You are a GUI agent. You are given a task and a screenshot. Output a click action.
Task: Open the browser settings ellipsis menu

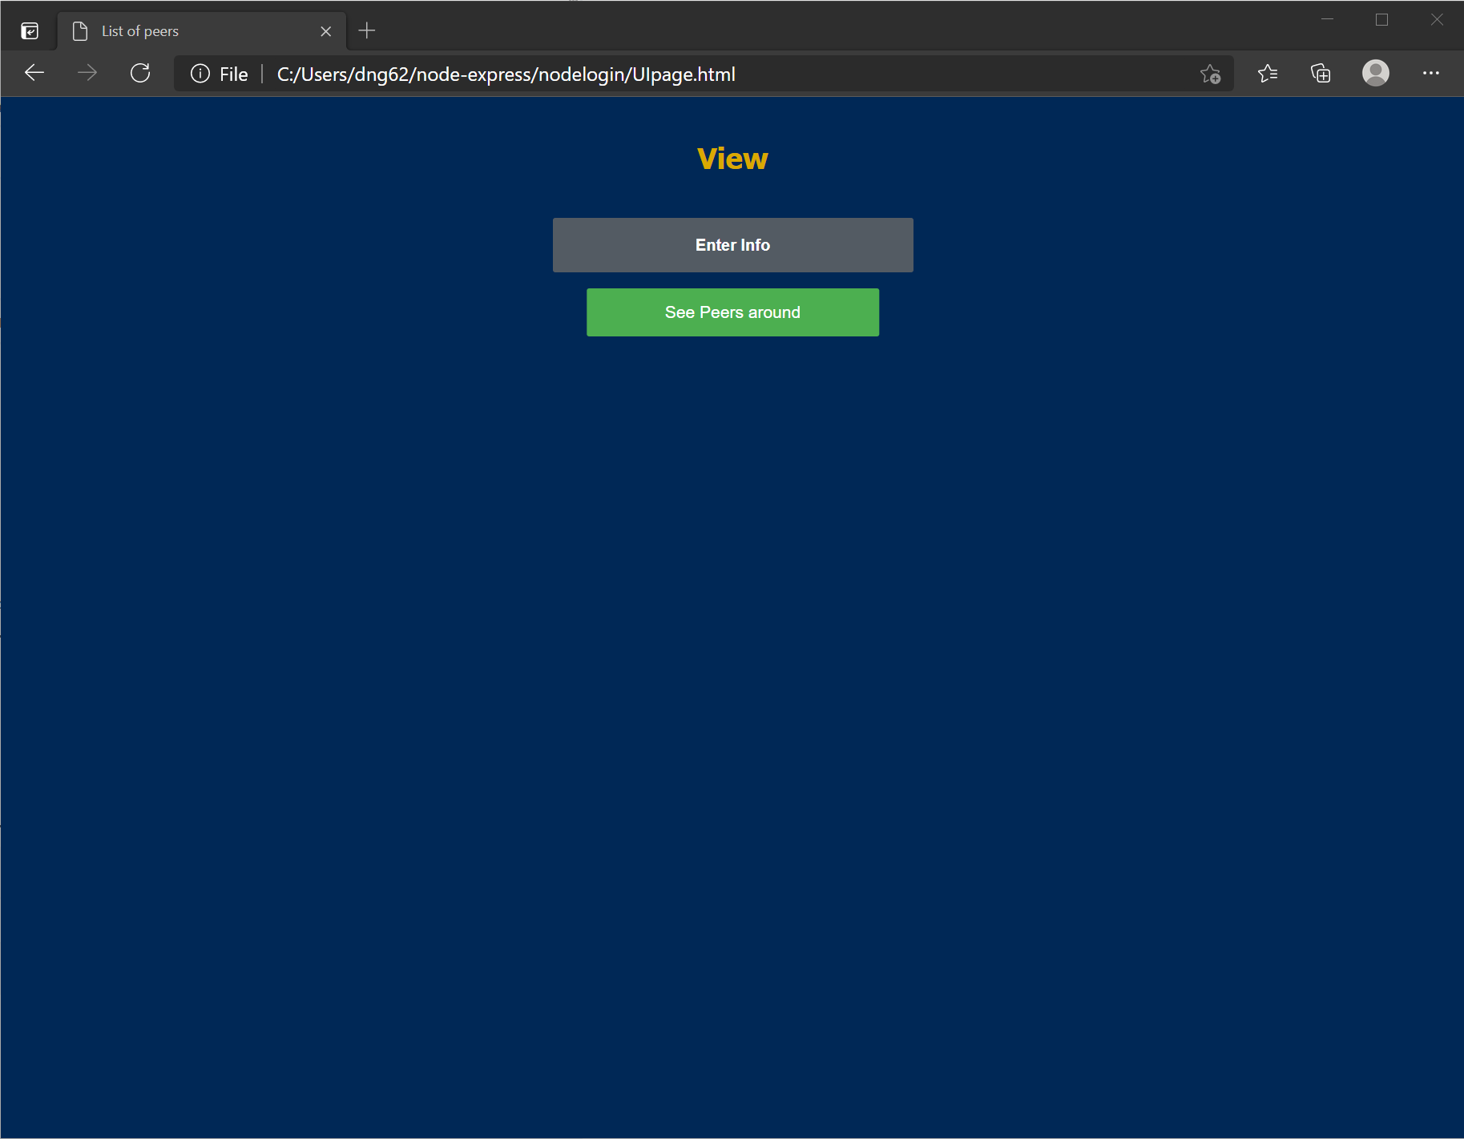coord(1431,73)
